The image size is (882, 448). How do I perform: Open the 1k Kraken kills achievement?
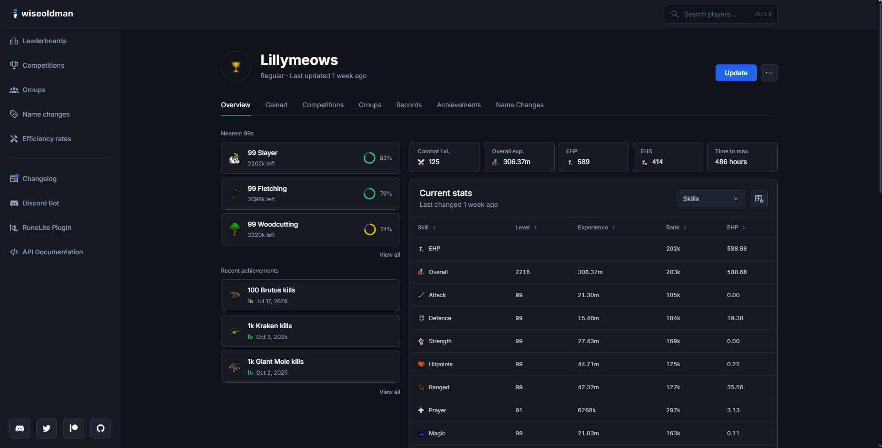pos(310,331)
